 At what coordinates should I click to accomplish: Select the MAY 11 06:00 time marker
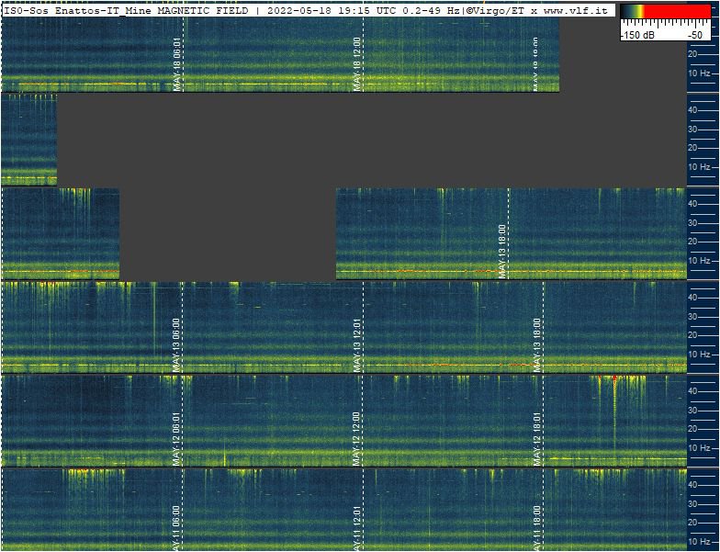point(176,527)
